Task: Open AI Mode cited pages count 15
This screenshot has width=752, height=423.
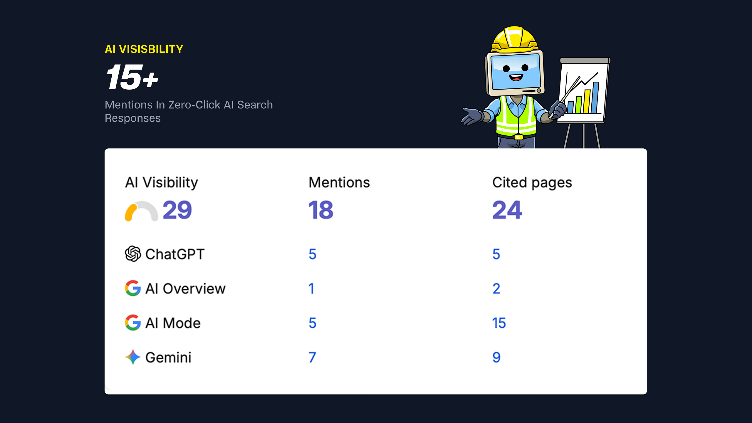Action: tap(499, 323)
